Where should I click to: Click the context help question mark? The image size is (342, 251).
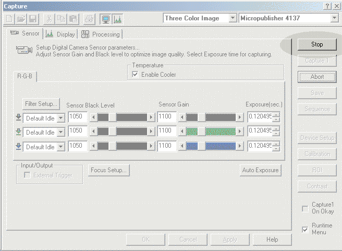point(327,6)
